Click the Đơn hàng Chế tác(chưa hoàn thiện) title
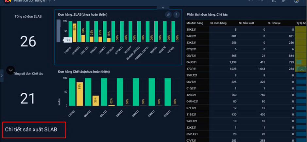The width and height of the screenshot is (307, 142). [x=84, y=72]
